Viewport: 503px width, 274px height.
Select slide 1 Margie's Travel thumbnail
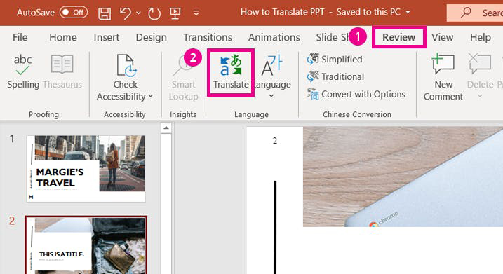click(86, 169)
